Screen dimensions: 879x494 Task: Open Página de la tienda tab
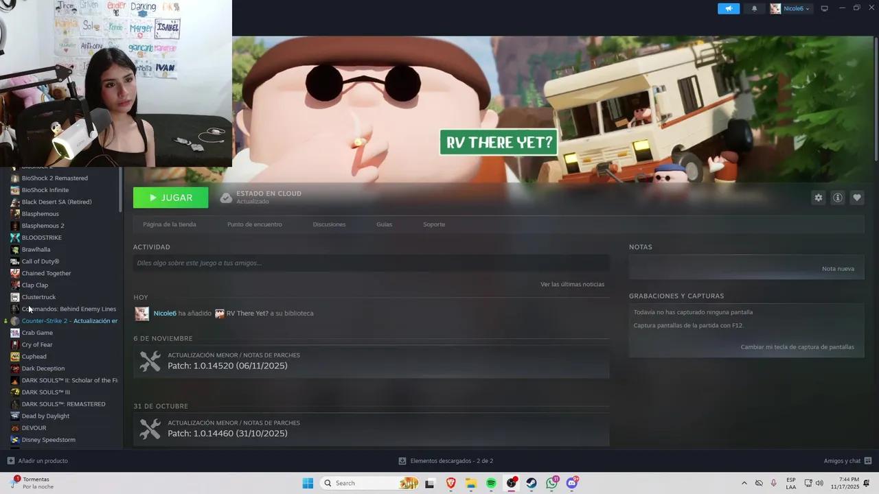170,224
